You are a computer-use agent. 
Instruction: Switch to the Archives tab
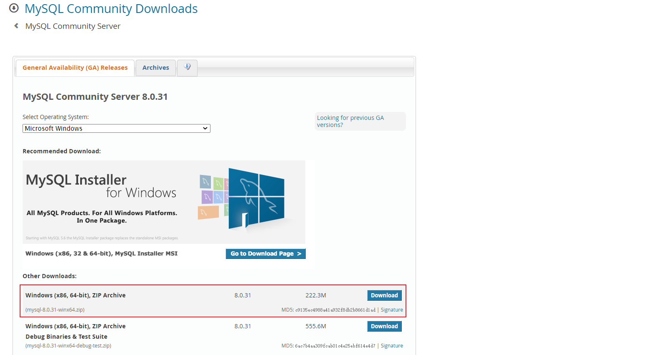[155, 67]
